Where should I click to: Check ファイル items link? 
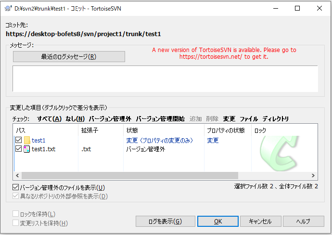(x=249, y=119)
